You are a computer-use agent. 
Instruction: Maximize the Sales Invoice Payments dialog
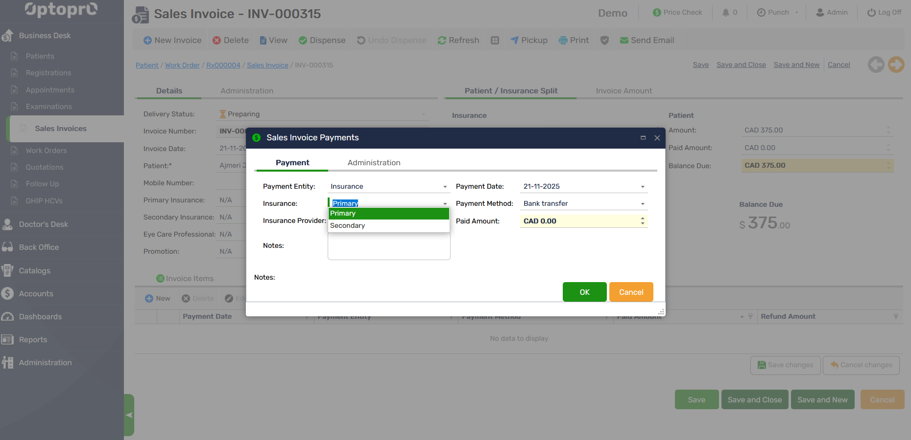click(643, 138)
